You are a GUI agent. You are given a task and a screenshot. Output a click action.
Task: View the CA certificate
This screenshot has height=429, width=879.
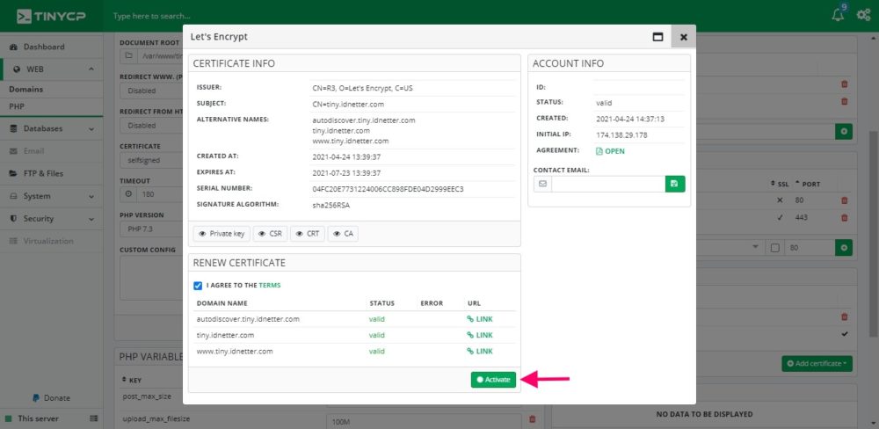point(343,234)
